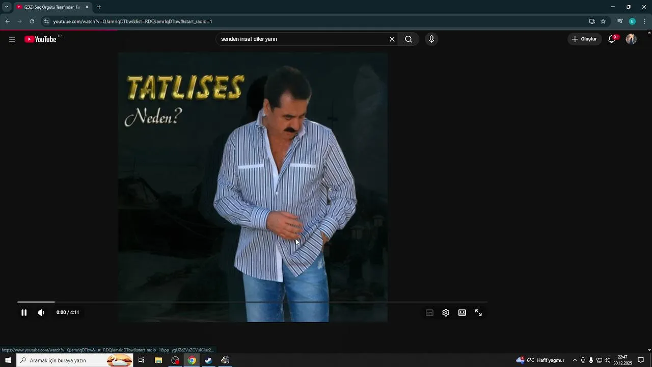Screen dimensions: 652x367
Task: Open Chrome profile E avatar
Action: coord(632,21)
